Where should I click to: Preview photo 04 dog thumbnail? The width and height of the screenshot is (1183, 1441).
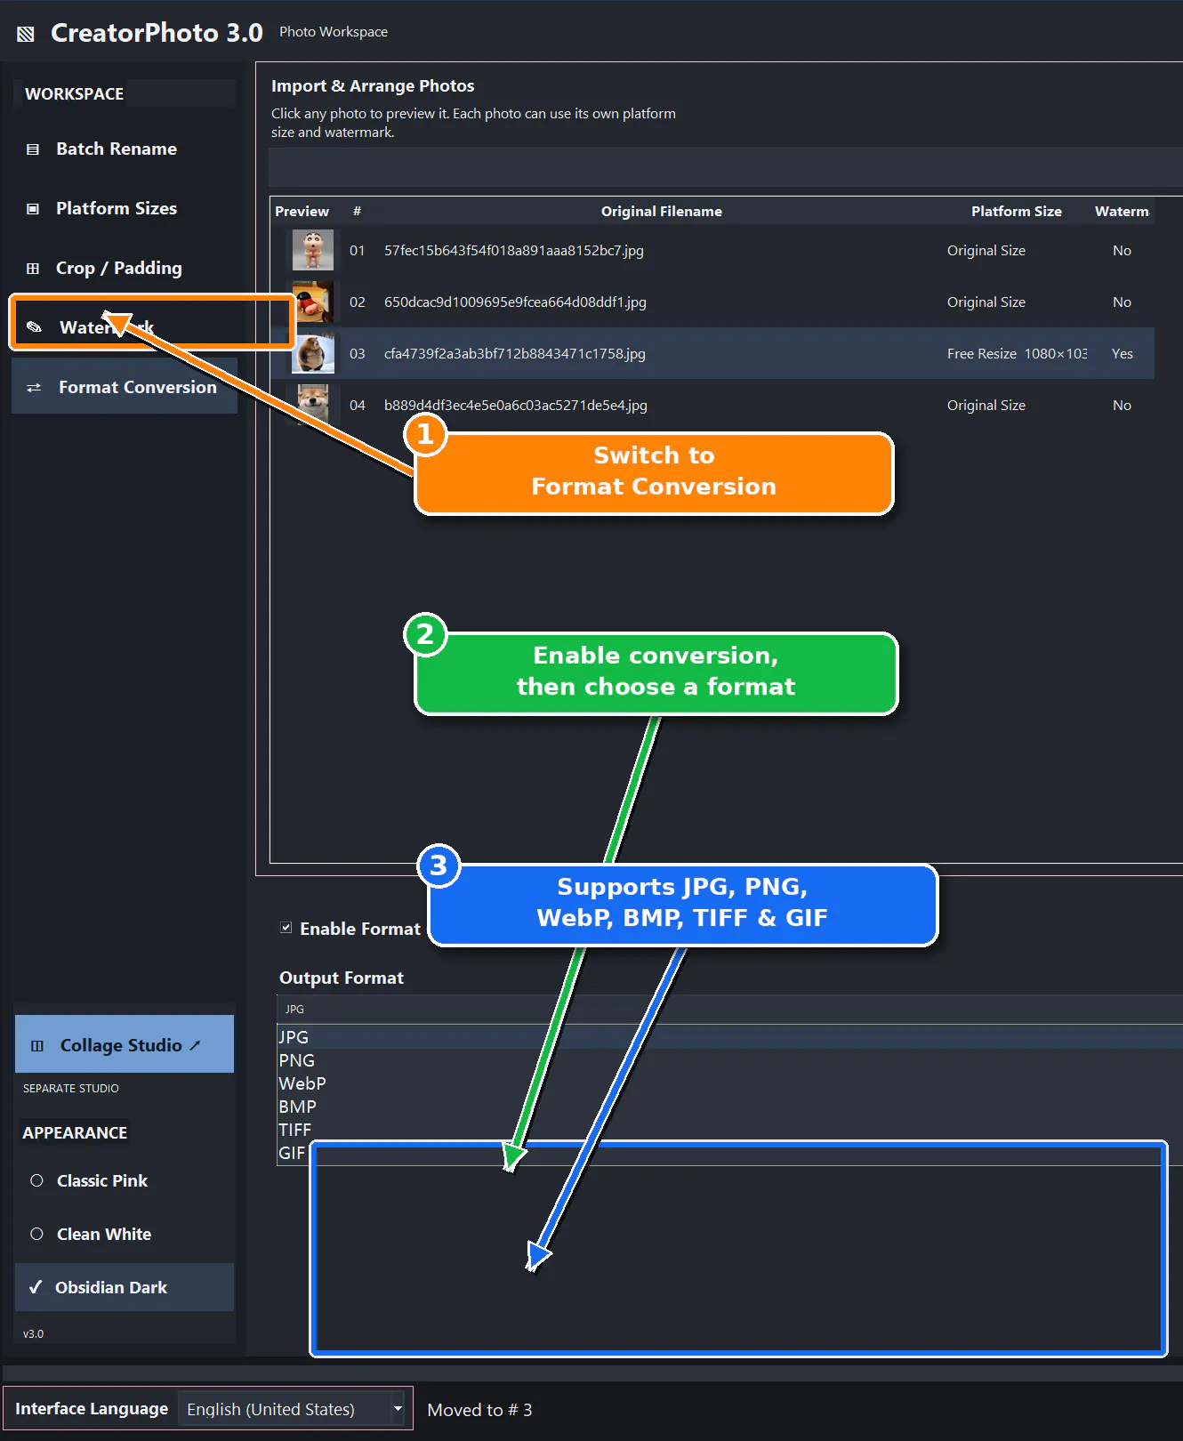(313, 405)
